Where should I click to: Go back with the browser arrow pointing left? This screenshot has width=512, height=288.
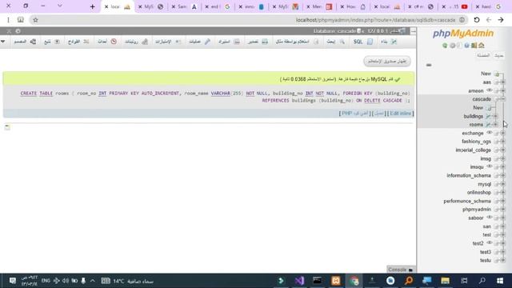(489, 20)
